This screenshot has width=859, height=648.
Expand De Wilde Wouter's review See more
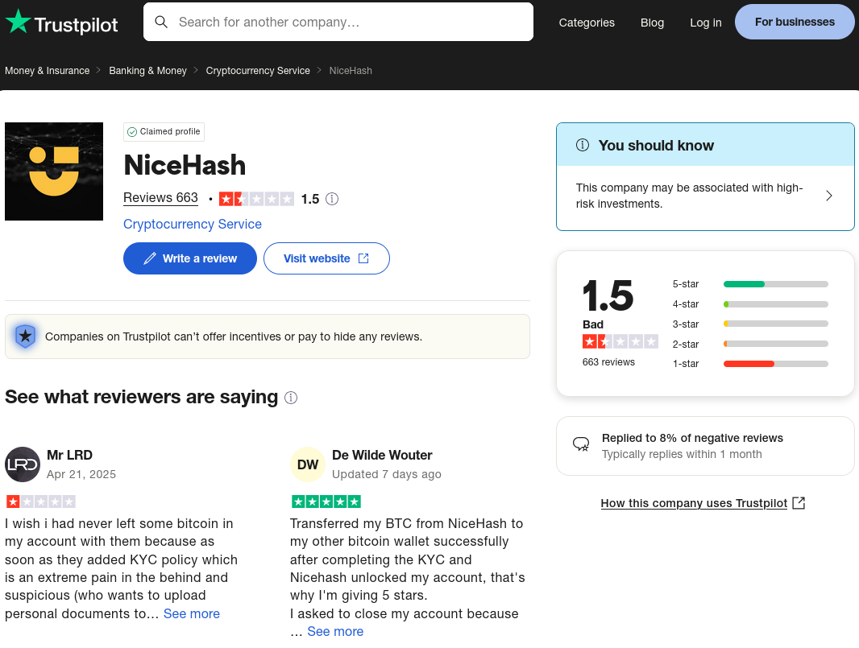pyautogui.click(x=335, y=632)
